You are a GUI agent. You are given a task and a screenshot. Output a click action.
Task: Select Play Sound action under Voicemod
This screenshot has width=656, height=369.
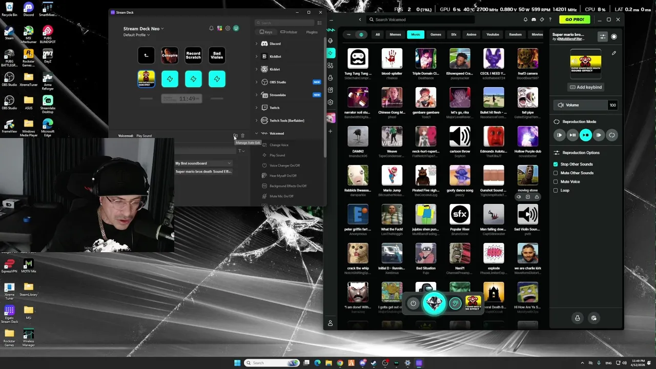coord(277,155)
